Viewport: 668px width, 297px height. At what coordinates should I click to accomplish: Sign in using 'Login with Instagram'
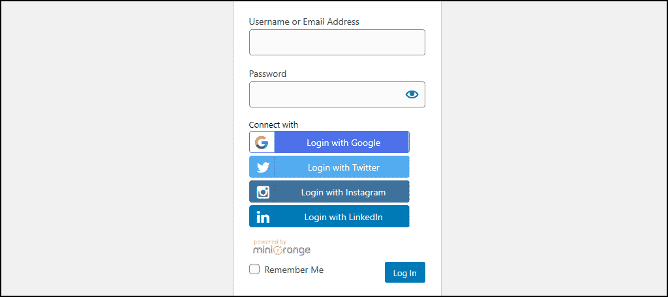tap(329, 191)
